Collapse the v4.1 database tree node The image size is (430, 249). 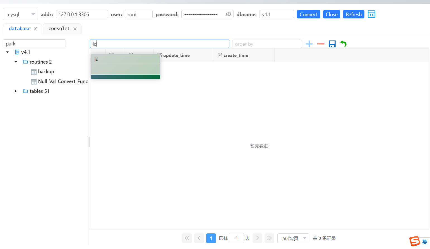(x=8, y=52)
